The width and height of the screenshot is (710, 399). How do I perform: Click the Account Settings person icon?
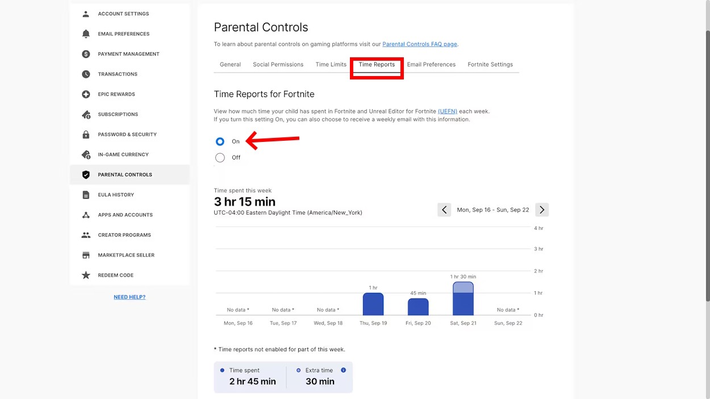pyautogui.click(x=86, y=14)
